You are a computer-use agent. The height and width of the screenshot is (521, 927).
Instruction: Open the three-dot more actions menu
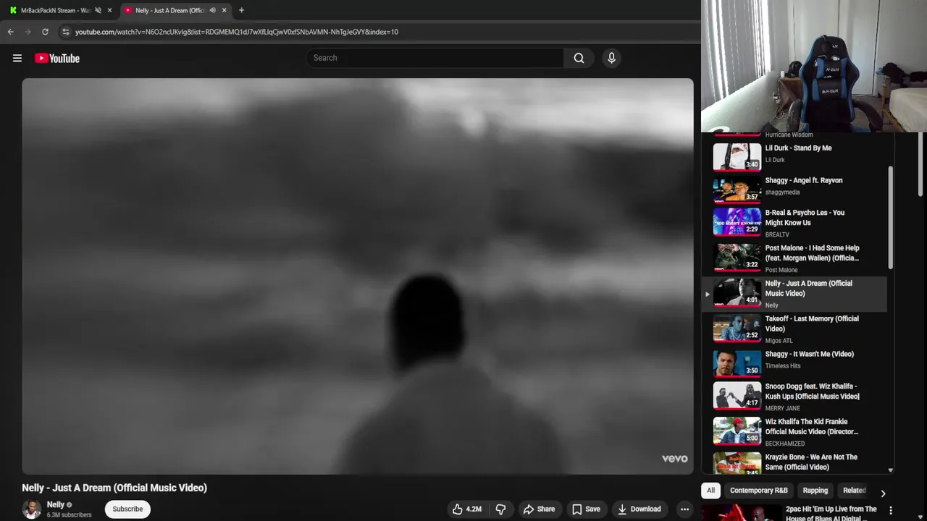pos(684,509)
